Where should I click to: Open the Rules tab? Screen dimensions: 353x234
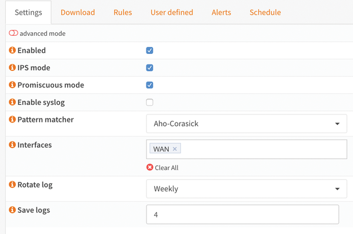[123, 12]
